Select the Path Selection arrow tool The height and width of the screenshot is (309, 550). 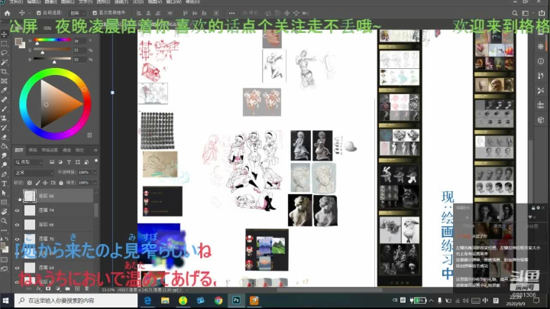5,193
